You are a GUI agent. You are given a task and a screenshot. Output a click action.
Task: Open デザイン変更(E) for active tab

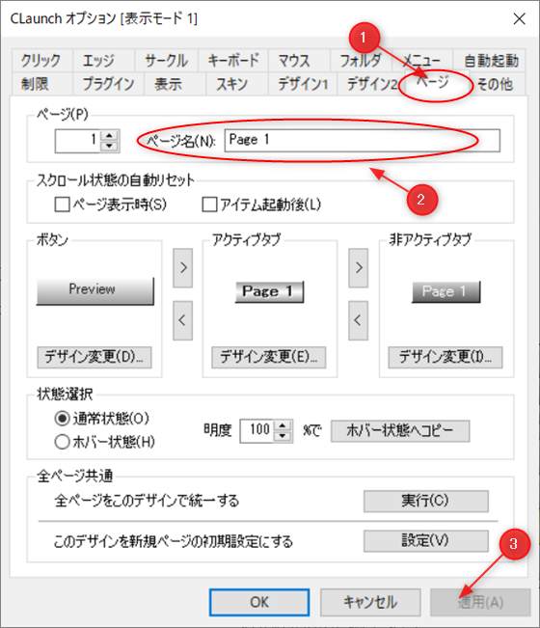click(x=269, y=357)
